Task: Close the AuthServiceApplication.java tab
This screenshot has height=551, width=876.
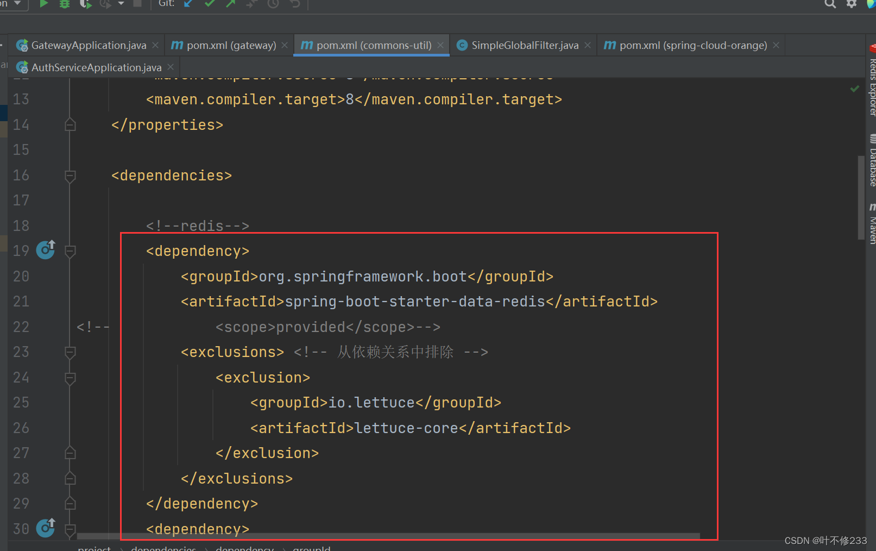Action: [x=171, y=67]
